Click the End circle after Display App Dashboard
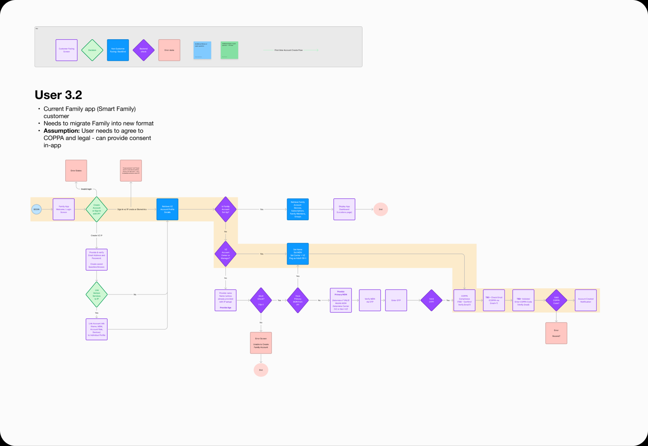 [x=381, y=209]
